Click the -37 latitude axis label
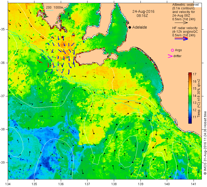This screenshot has height=187, width=207. (3, 96)
